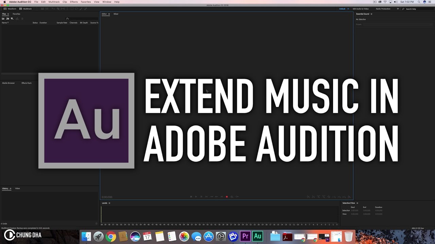Select the Default workspace
This screenshot has height=244, width=435.
342,9
